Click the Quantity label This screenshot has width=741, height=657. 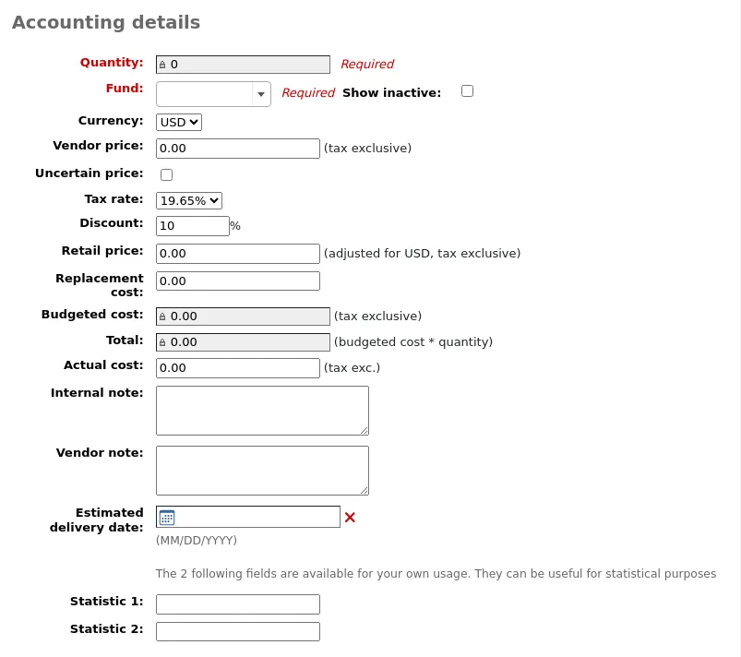click(x=112, y=63)
